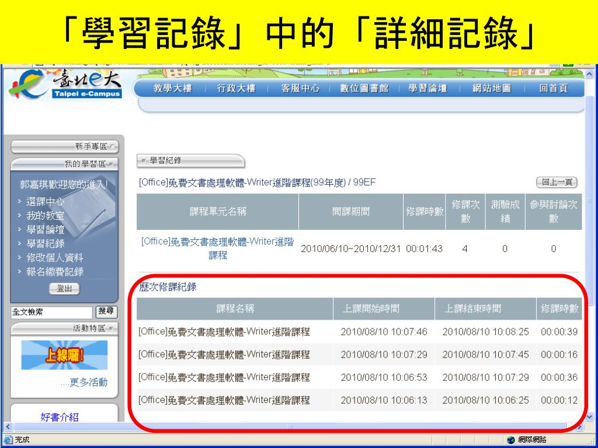Select start time 2010/08/10 10:06:13

384,400
